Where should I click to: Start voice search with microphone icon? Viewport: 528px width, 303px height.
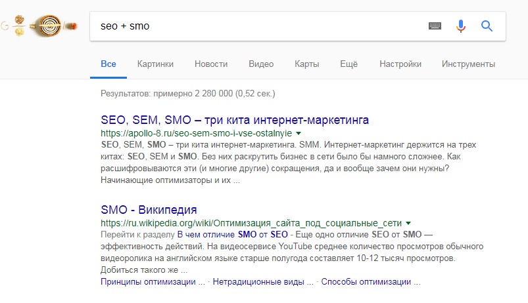pos(461,26)
